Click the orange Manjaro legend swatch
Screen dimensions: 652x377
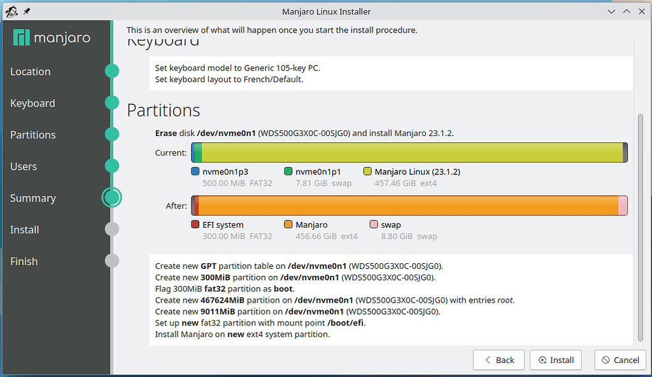pos(288,224)
